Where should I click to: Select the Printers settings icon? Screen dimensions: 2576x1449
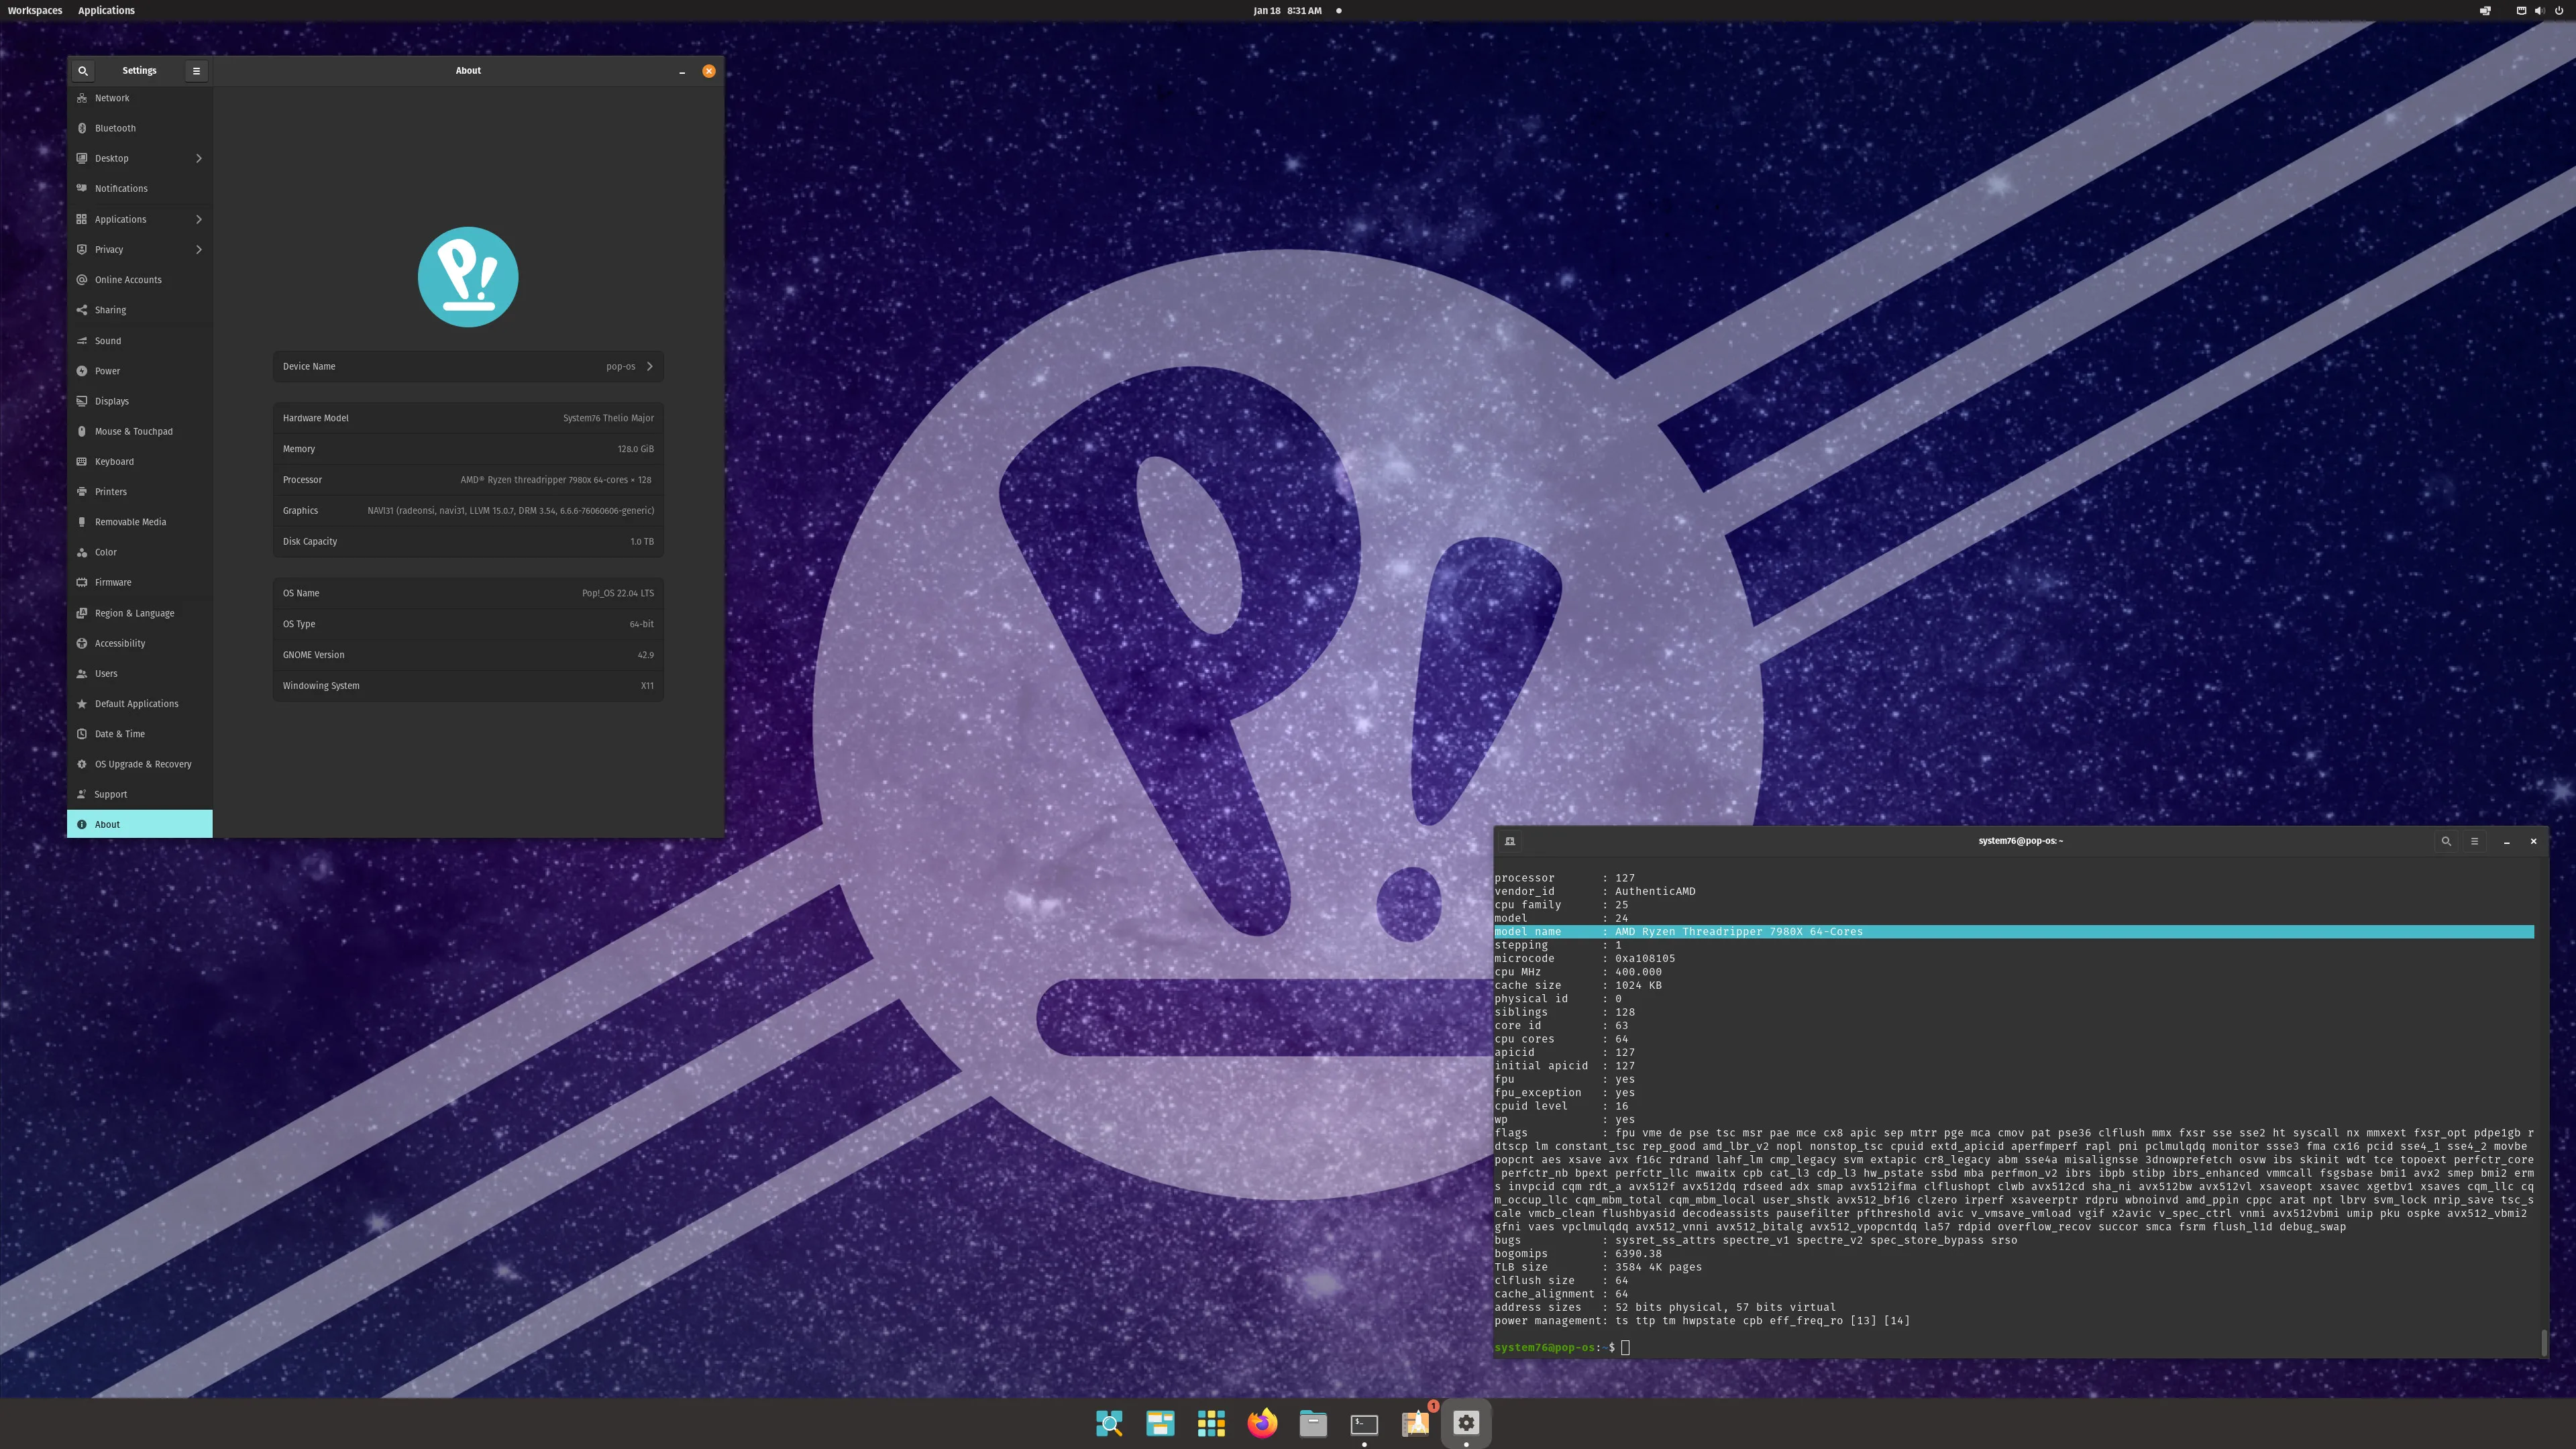(82, 491)
